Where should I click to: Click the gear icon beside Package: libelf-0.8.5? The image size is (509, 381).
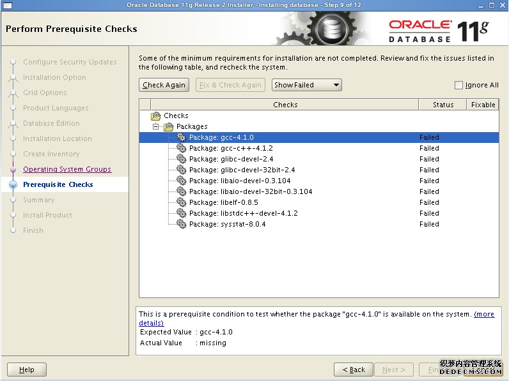(182, 202)
